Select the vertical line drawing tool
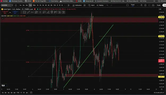Screen dimensions: 166x95 click(40, 12)
